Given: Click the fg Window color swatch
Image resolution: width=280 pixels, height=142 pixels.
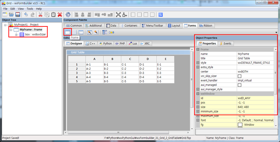Looking at the screenshot, I should tap(240, 125).
